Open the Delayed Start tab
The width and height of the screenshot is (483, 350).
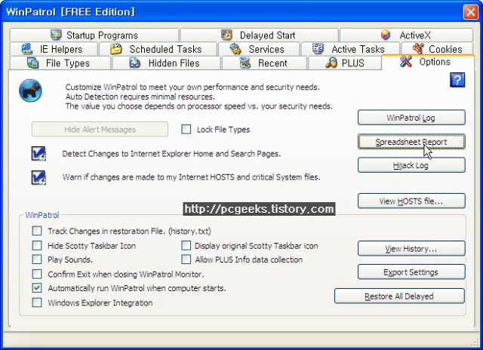click(260, 35)
